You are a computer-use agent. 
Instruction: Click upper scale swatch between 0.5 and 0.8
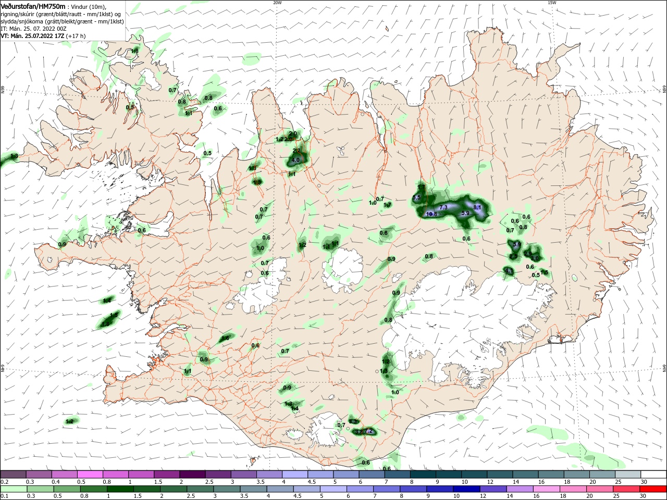(x=90, y=474)
